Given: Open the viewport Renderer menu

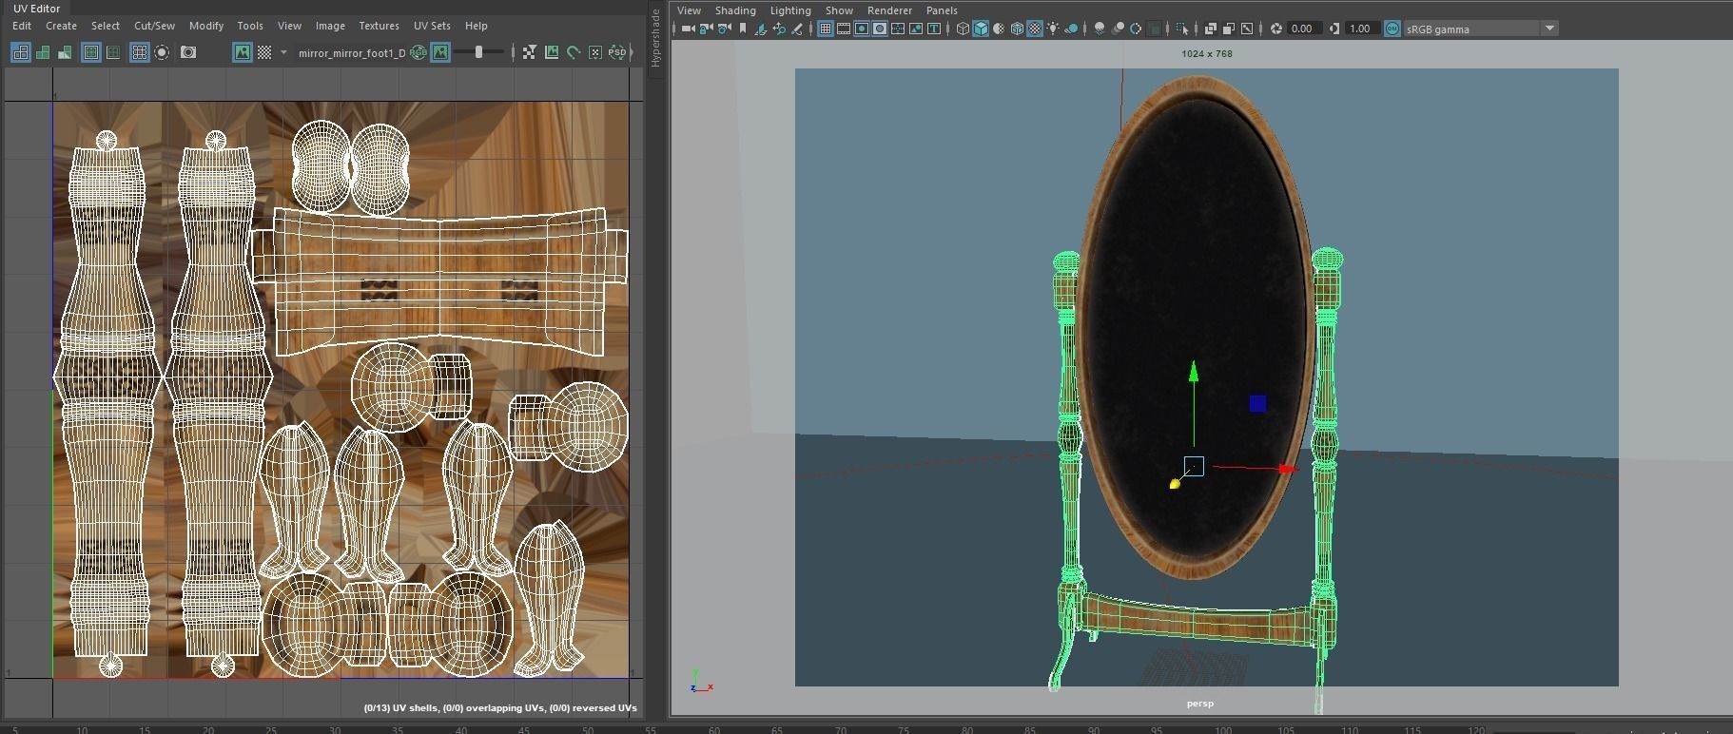Looking at the screenshot, I should pyautogui.click(x=889, y=10).
